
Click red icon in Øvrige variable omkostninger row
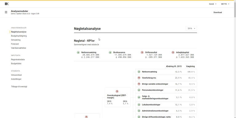point(139,84)
